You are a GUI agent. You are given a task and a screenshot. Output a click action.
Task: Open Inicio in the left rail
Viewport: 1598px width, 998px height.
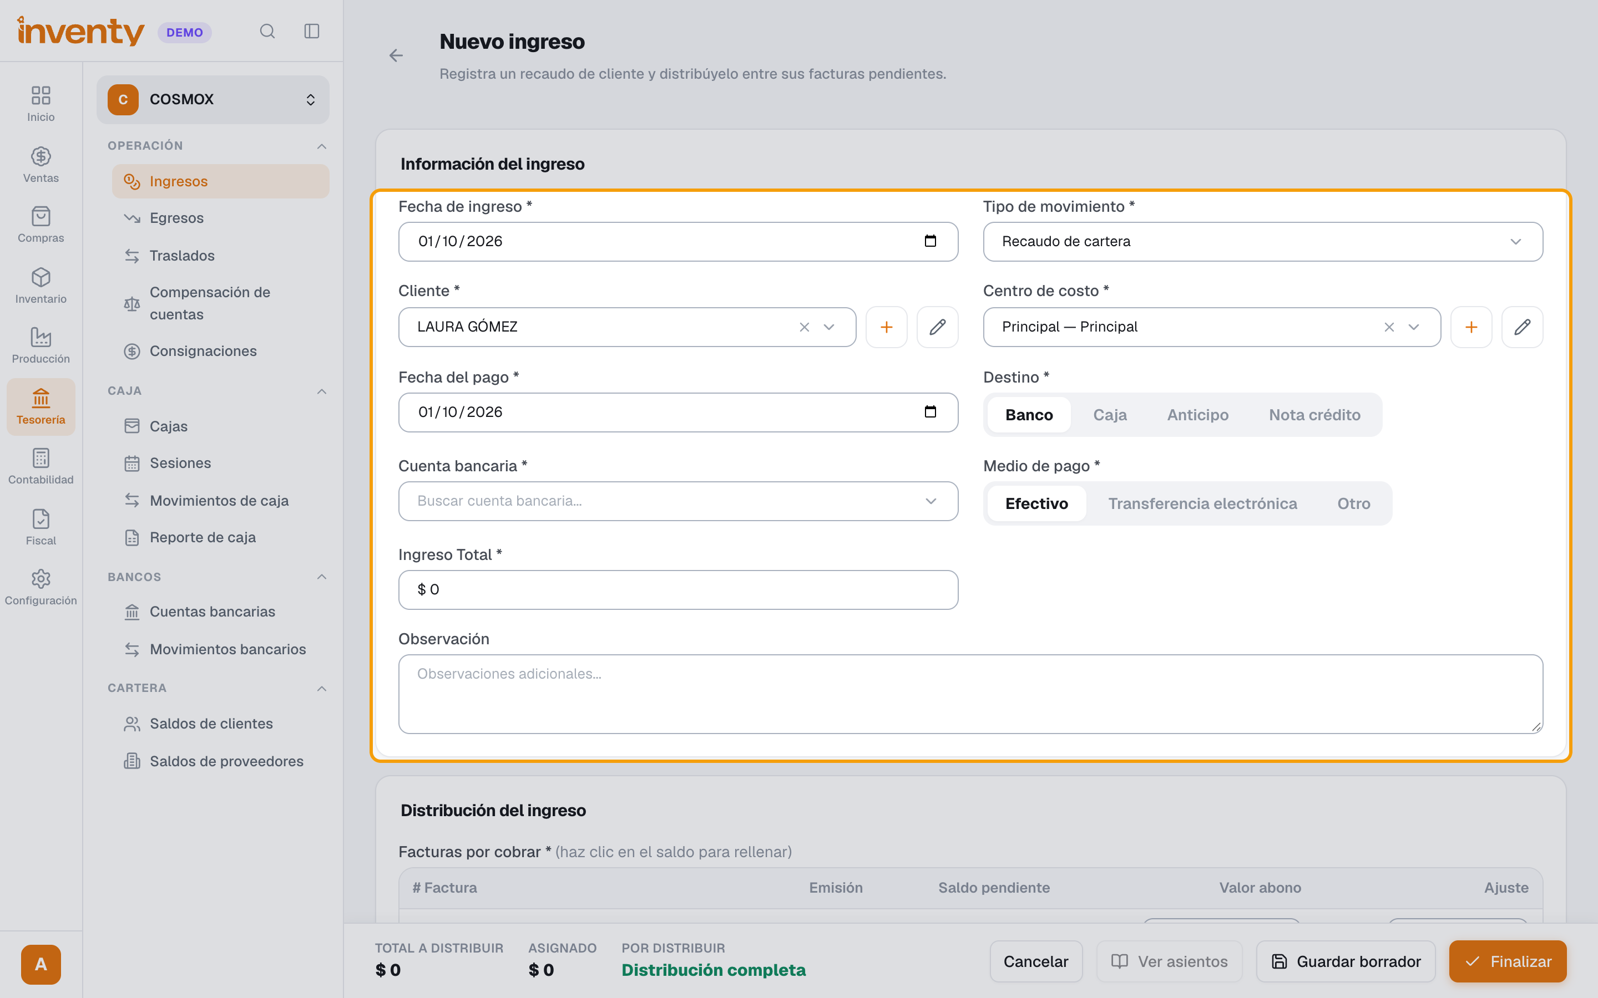[41, 104]
